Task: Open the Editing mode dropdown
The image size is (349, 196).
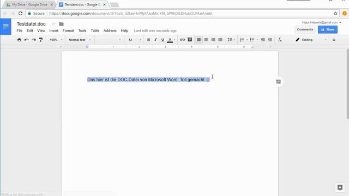Action: [x=311, y=40]
